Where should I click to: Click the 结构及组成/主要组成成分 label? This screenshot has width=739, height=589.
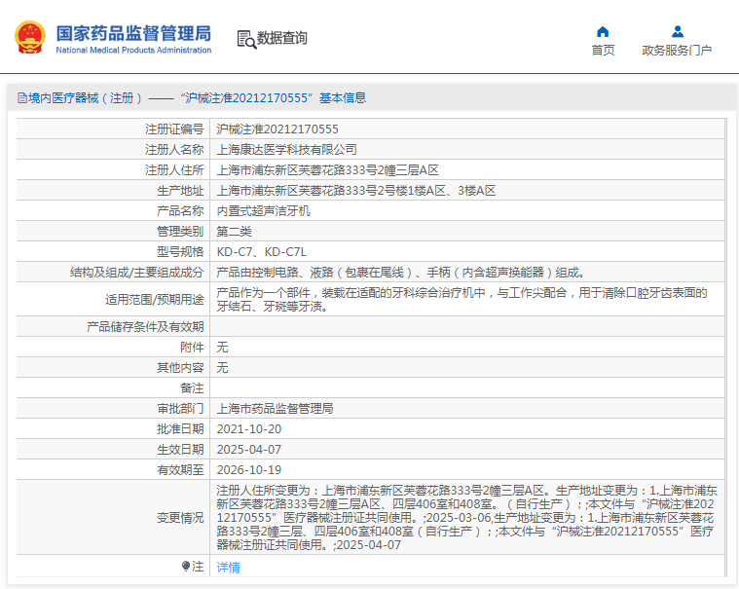136,273
